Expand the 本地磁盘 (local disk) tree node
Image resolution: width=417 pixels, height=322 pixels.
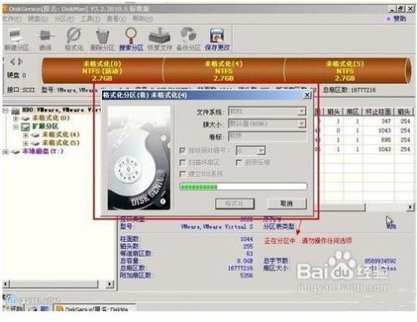coord(6,152)
